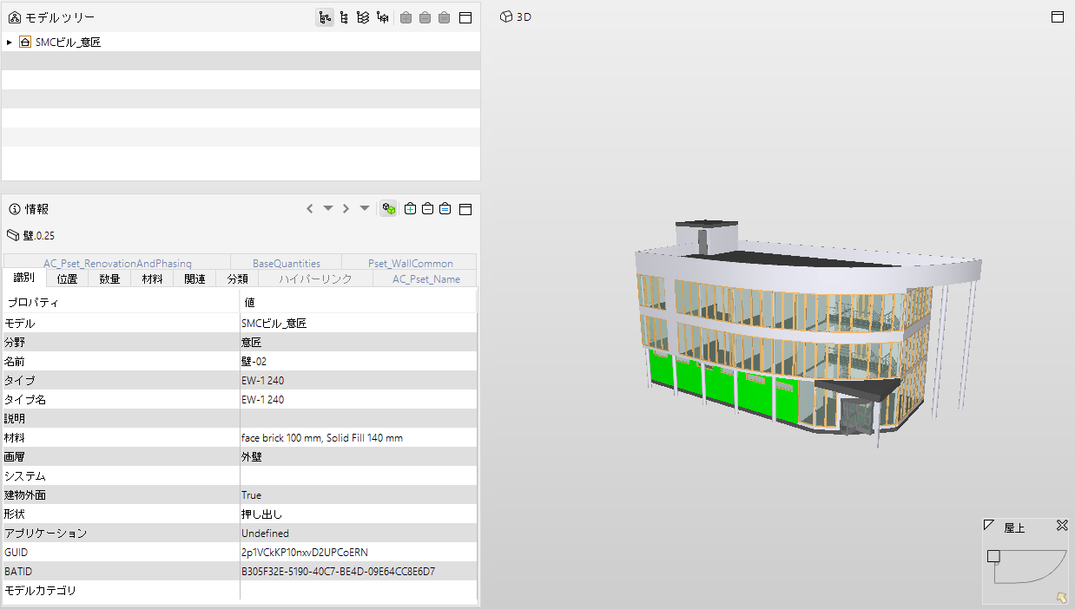Switch to the 位置 tab
The height and width of the screenshot is (609, 1075).
pyautogui.click(x=68, y=278)
